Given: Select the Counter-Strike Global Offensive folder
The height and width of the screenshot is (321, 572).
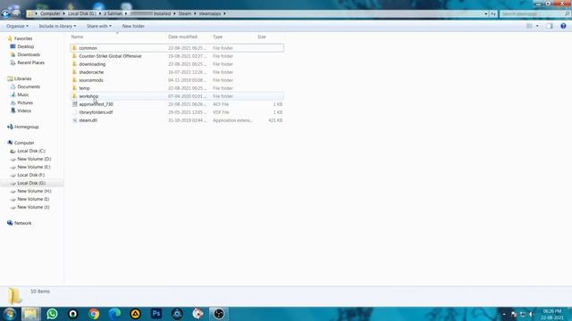Looking at the screenshot, I should [x=177, y=56].
